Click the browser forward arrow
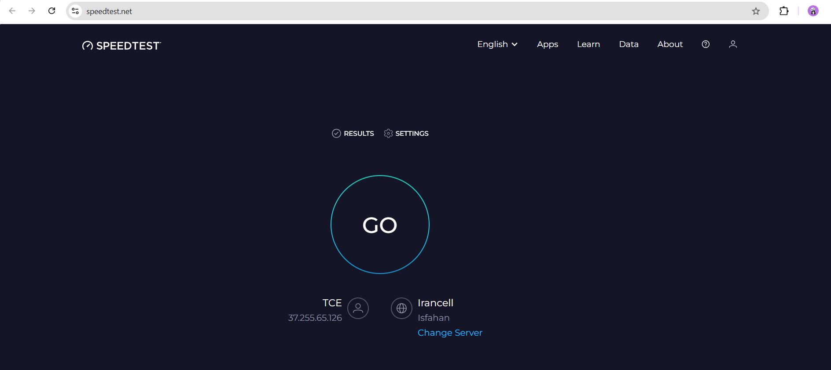 pyautogui.click(x=32, y=11)
